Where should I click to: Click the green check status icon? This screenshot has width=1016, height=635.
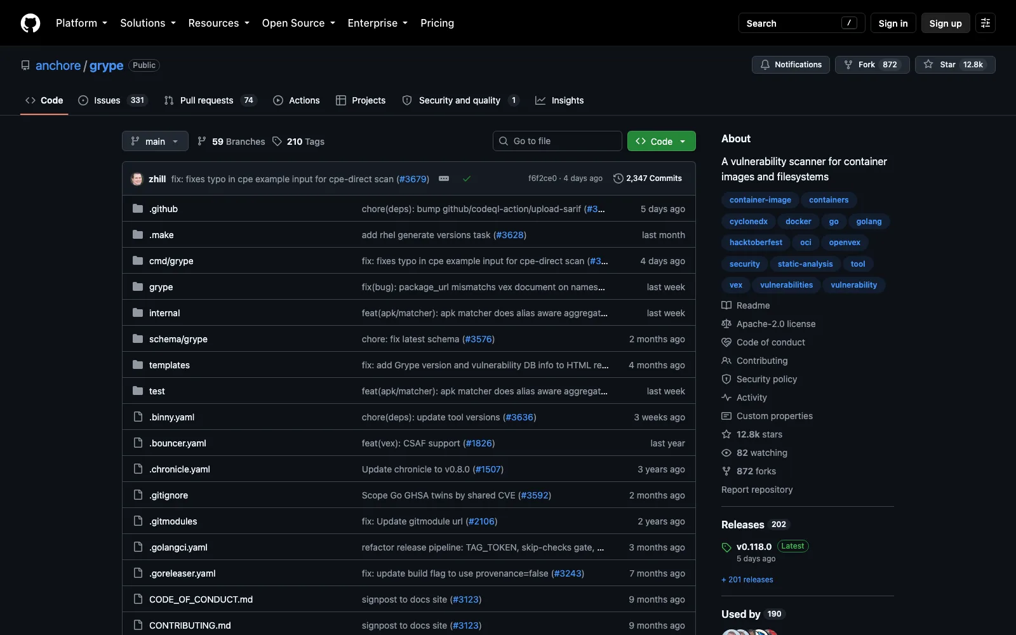[x=467, y=178]
